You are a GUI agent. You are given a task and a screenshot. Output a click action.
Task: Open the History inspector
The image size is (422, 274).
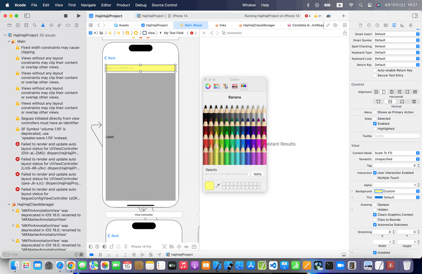(x=369, y=25)
